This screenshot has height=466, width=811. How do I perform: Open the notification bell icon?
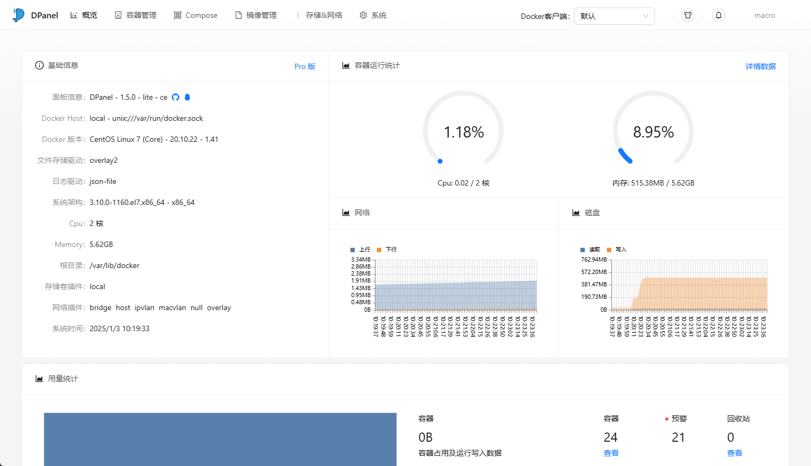coord(718,15)
